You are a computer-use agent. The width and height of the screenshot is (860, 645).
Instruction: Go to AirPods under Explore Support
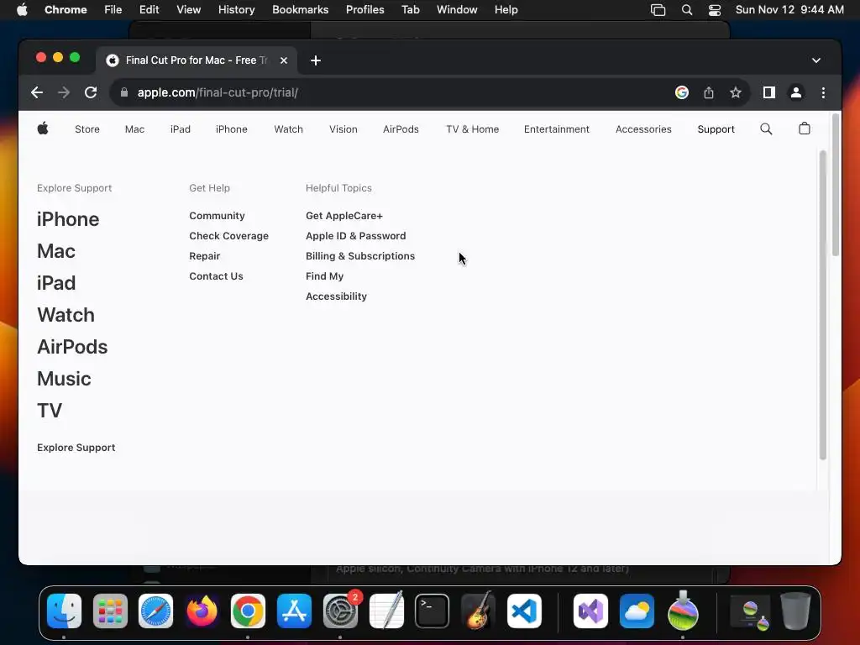point(72,347)
